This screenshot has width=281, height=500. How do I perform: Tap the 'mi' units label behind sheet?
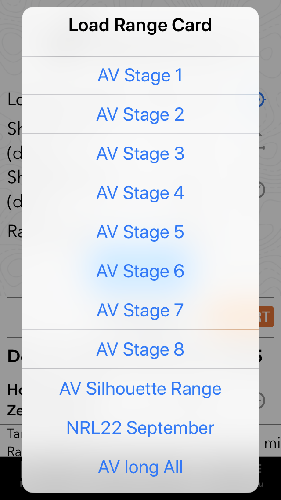272,443
